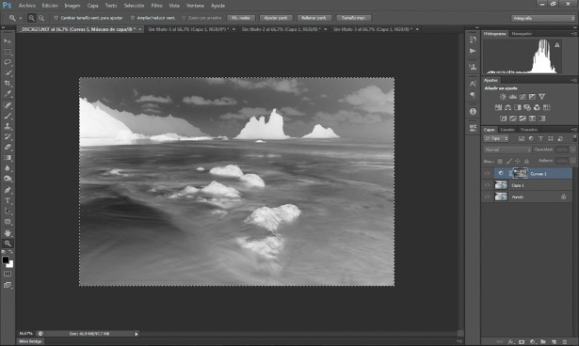Screen dimensions: 579x346
Task: Select the Brush tool
Action: point(8,116)
